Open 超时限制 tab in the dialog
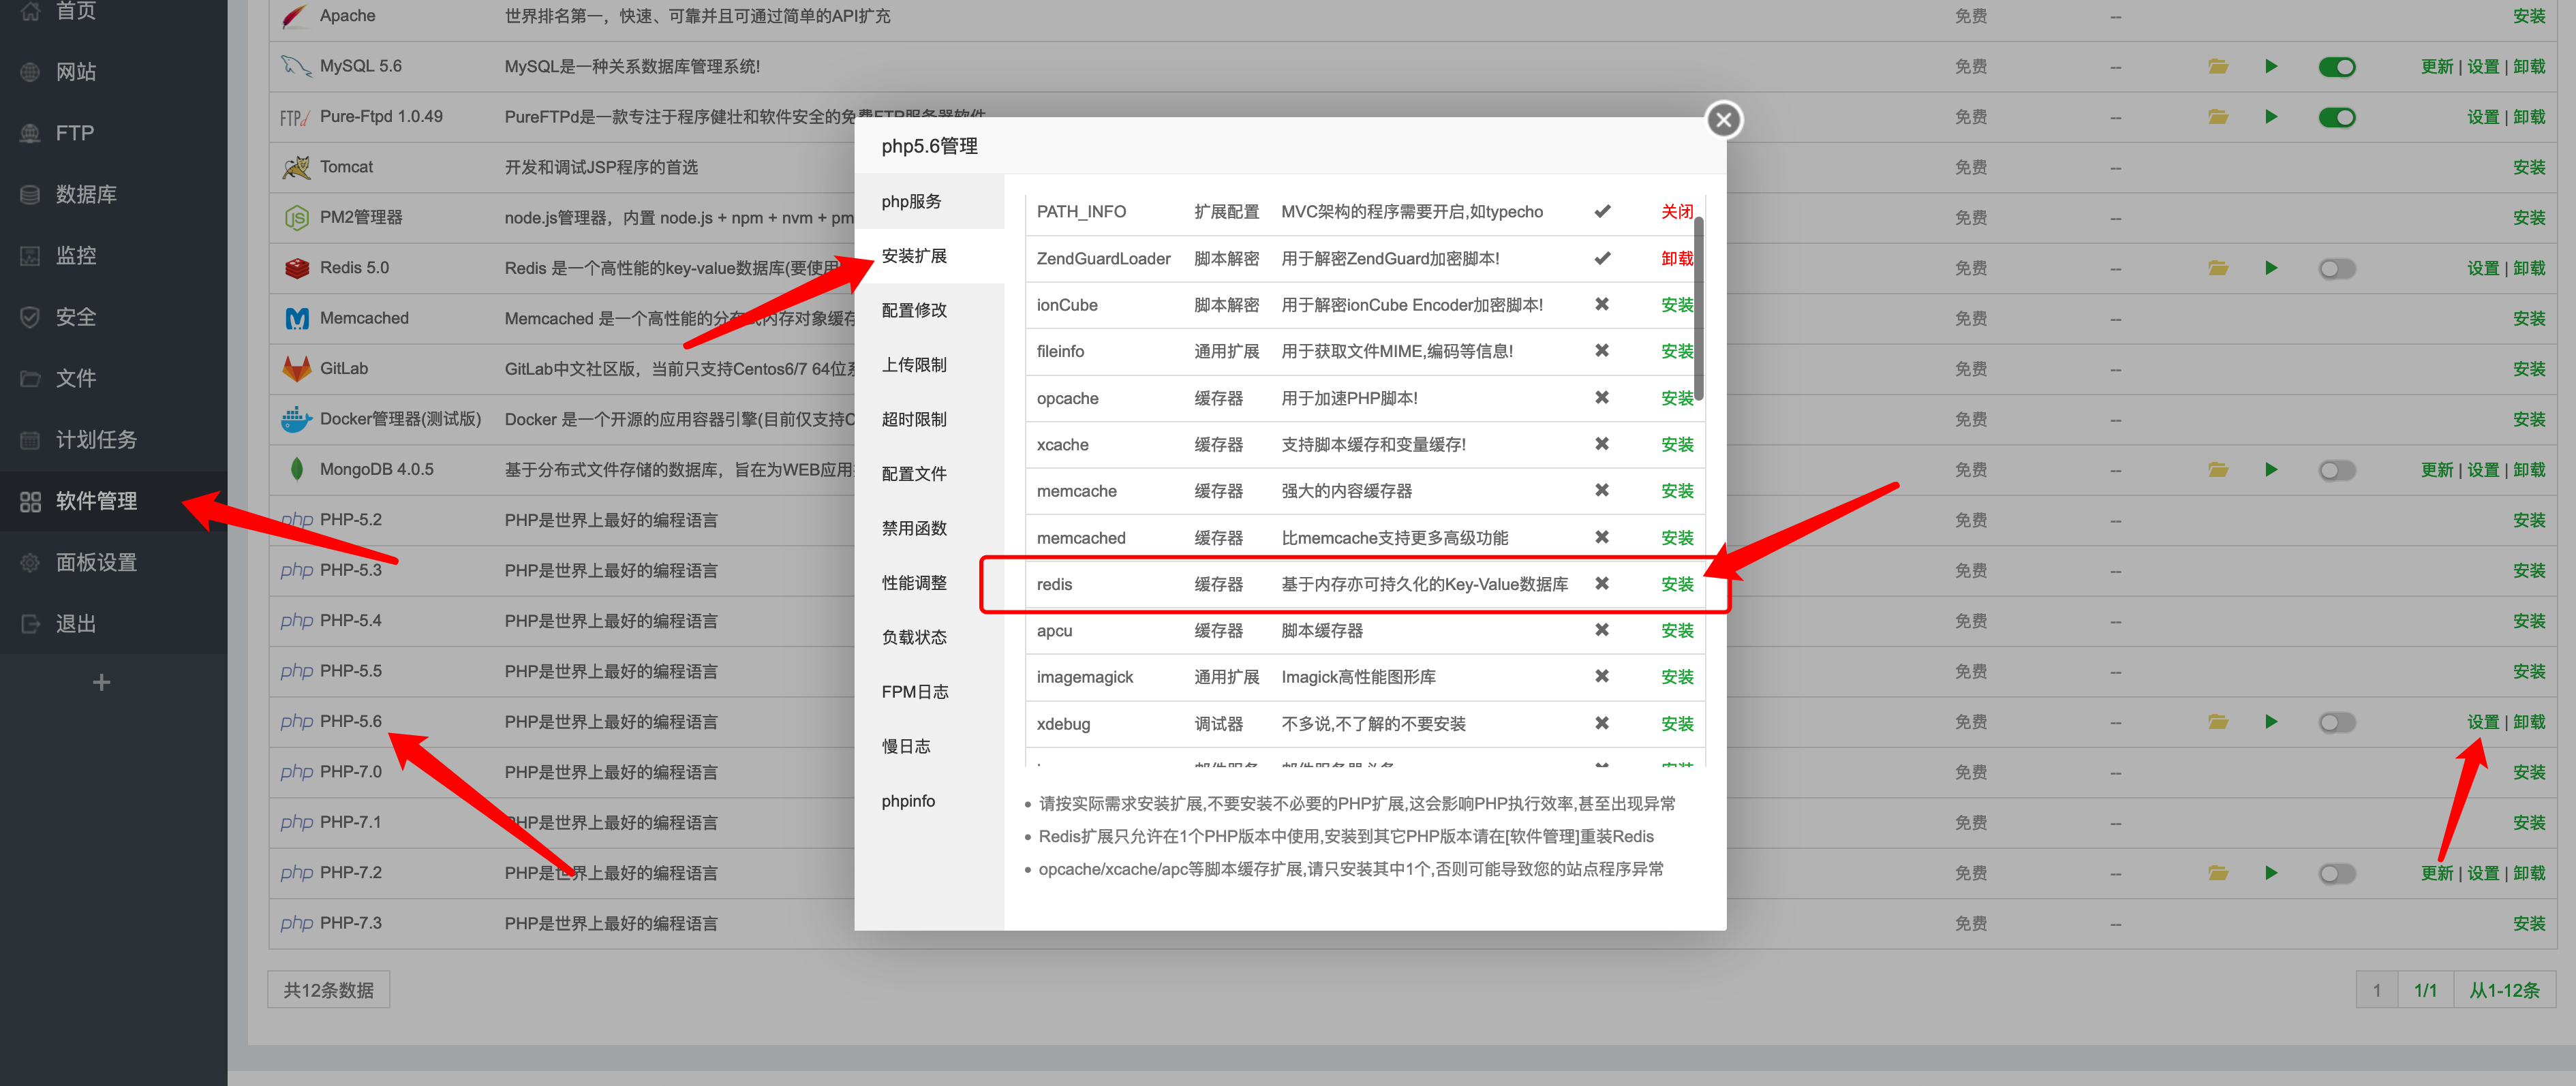The width and height of the screenshot is (2576, 1086). pyautogui.click(x=929, y=419)
